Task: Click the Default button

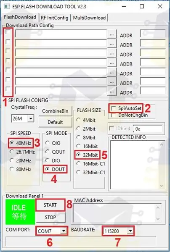Action: tap(55, 122)
